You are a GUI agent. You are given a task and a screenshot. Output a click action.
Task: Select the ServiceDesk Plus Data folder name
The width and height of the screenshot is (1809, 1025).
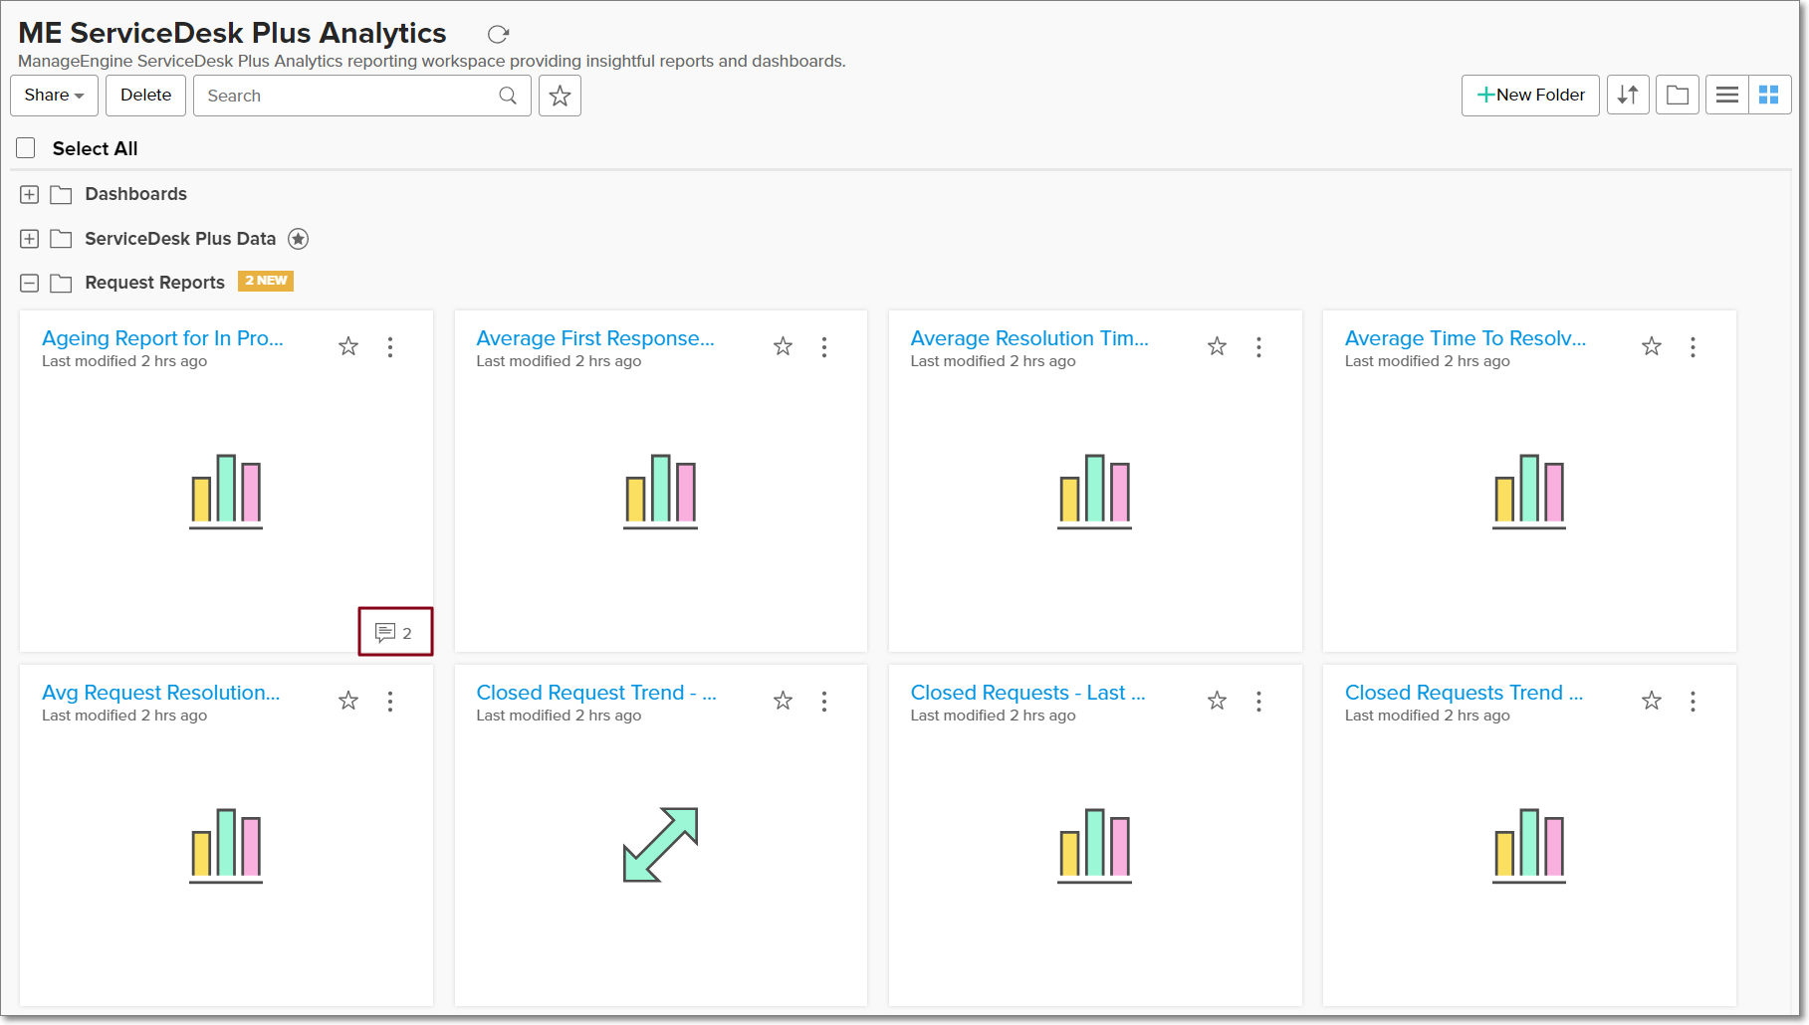[180, 239]
